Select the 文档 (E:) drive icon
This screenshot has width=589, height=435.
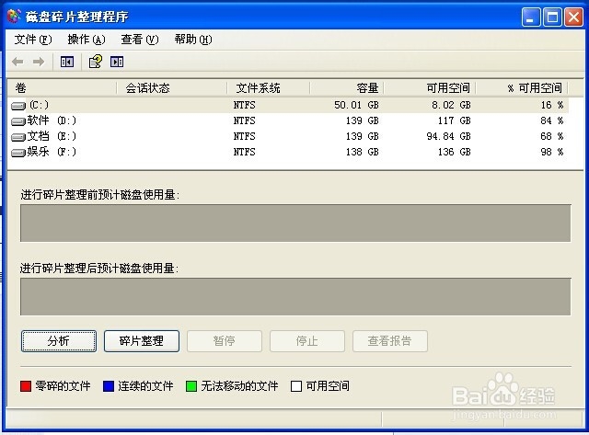point(18,137)
